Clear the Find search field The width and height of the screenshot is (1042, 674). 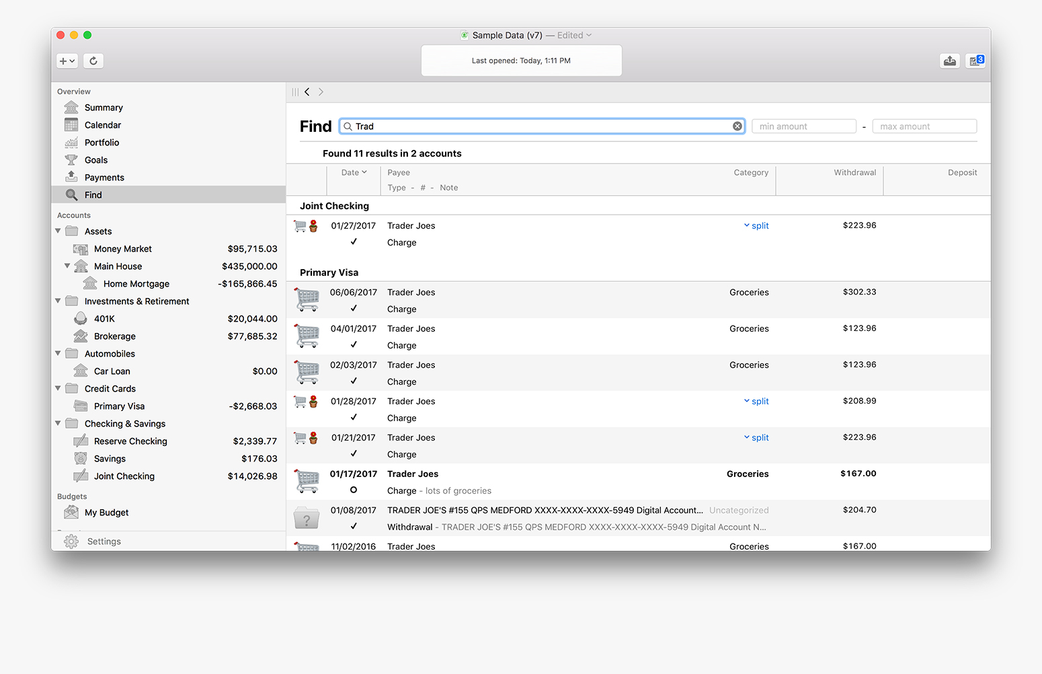[x=737, y=126]
